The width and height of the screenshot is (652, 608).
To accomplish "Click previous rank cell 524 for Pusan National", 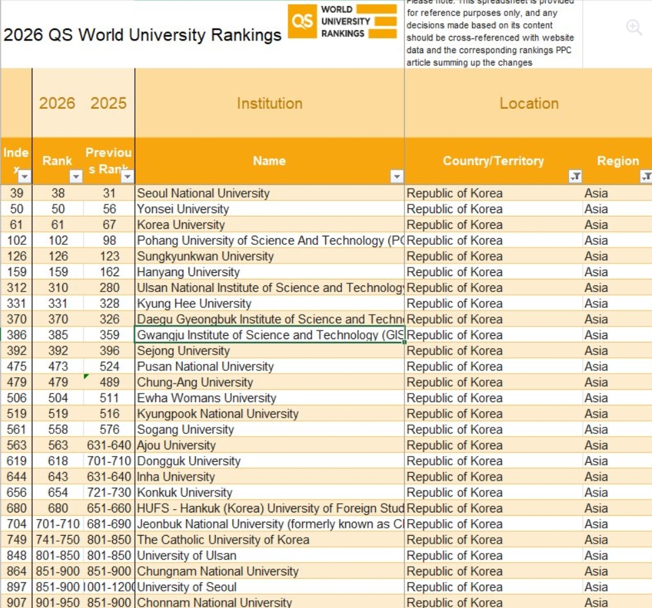I will coord(110,366).
